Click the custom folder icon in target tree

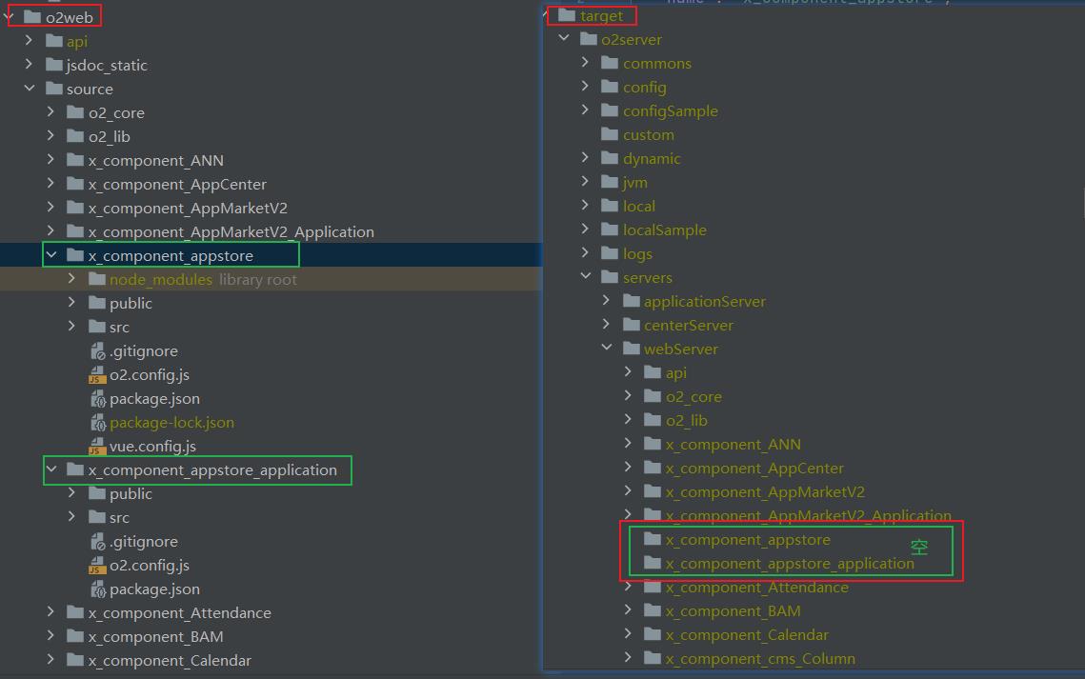pyautogui.click(x=610, y=135)
